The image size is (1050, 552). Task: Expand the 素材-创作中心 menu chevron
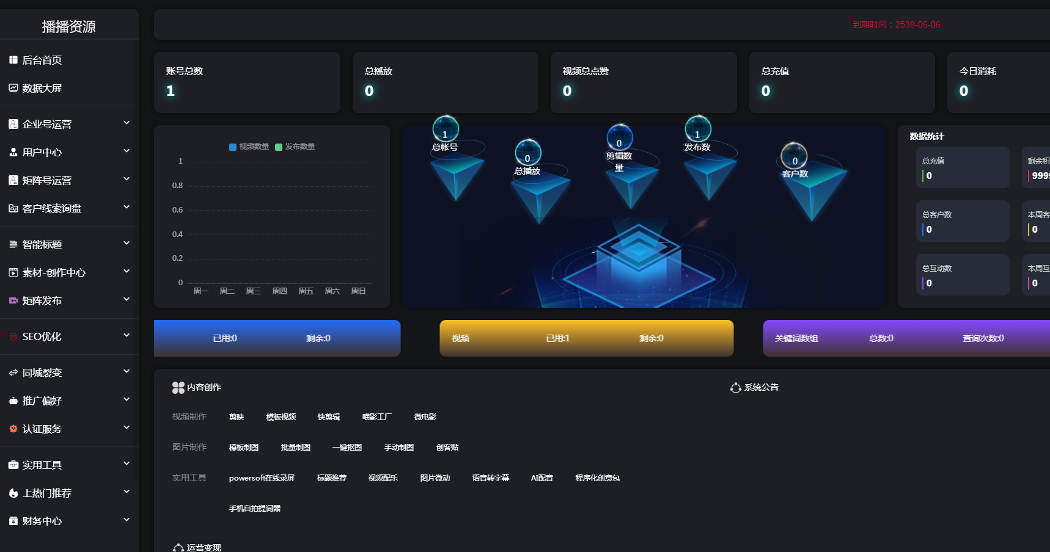[x=127, y=271]
